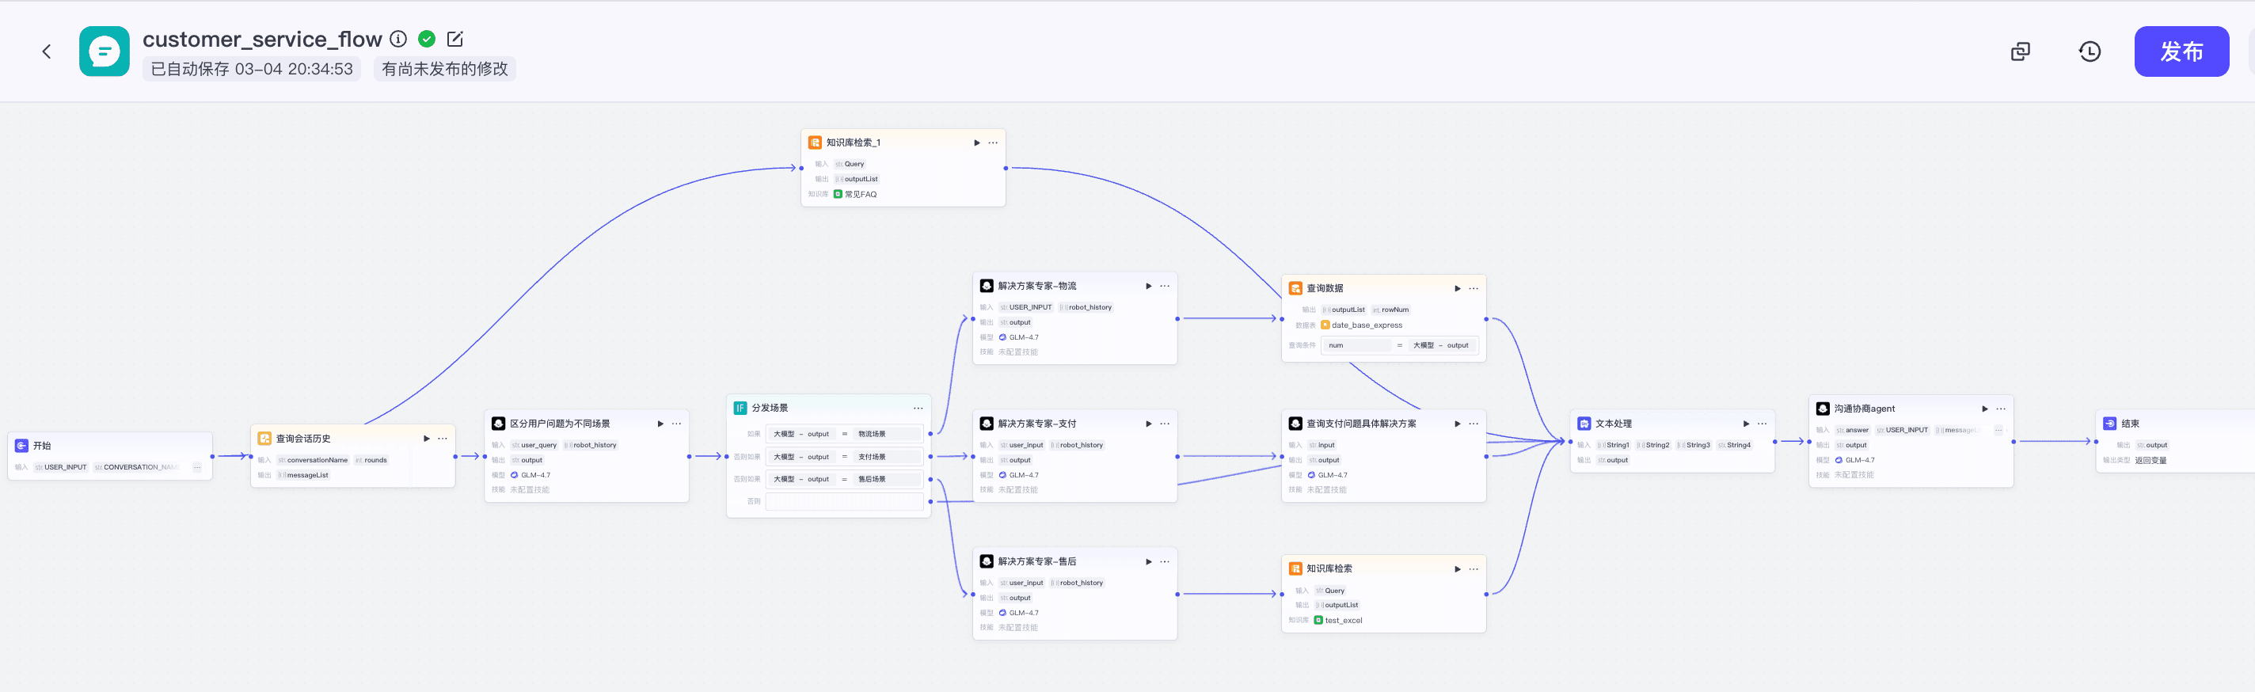Select the 分发场景 IF node icon
Screen dimensions: 2255x692
click(740, 408)
